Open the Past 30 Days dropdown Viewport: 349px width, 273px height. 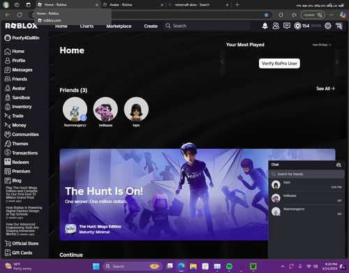coord(322,45)
